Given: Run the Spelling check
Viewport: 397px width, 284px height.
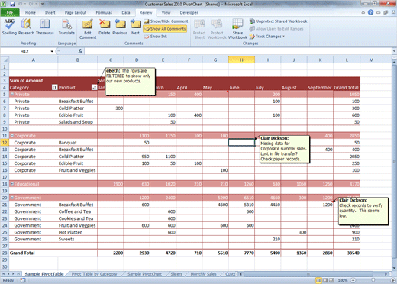Looking at the screenshot, I should pos(9,27).
